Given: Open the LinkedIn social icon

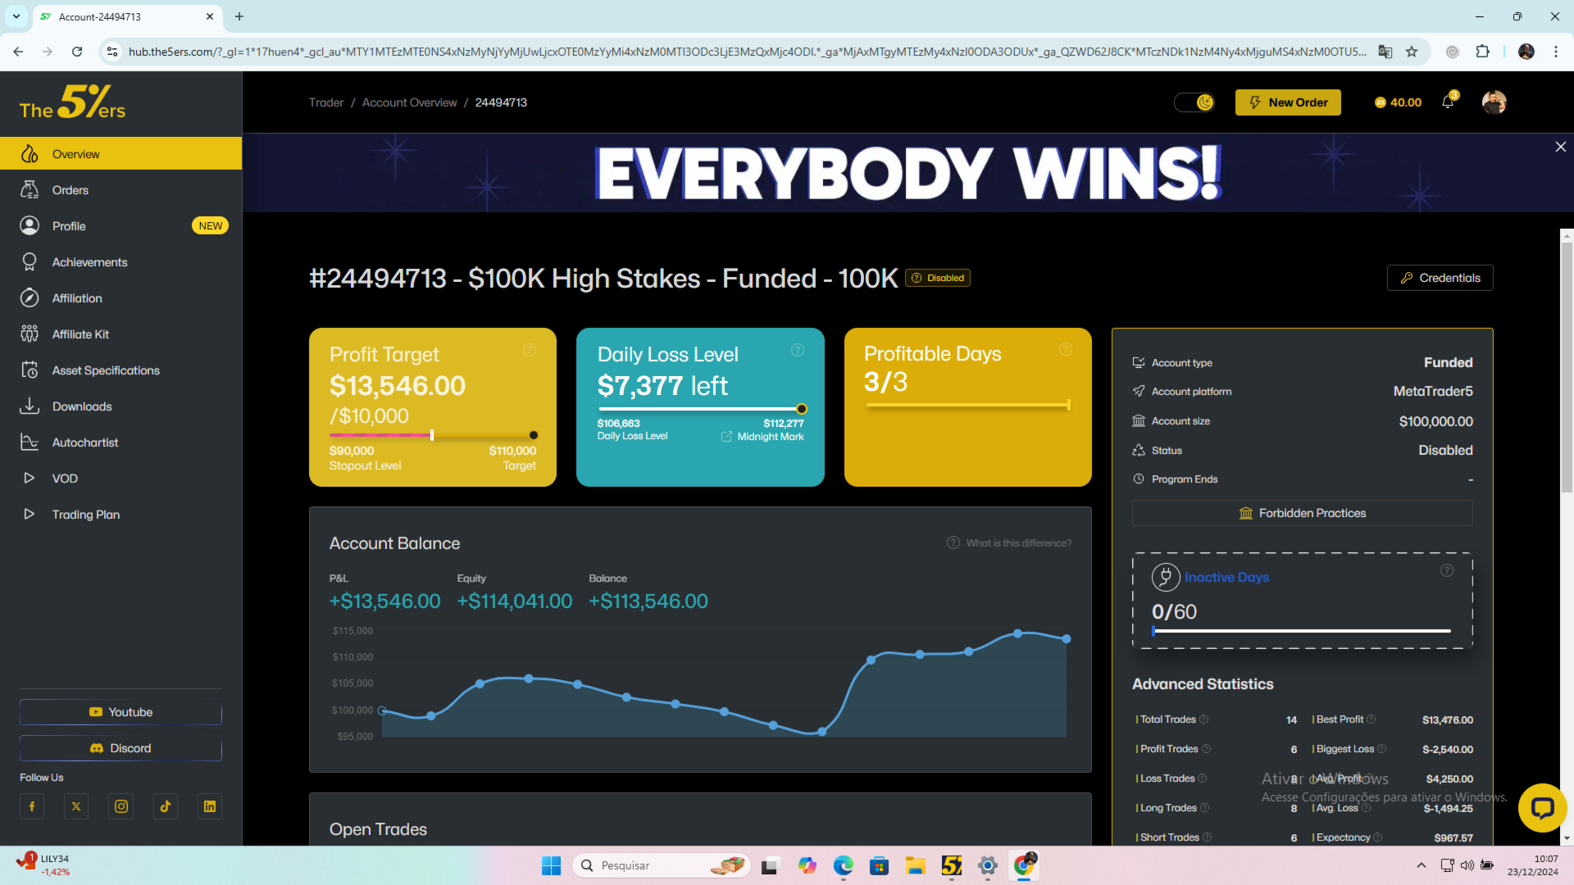Looking at the screenshot, I should [210, 806].
